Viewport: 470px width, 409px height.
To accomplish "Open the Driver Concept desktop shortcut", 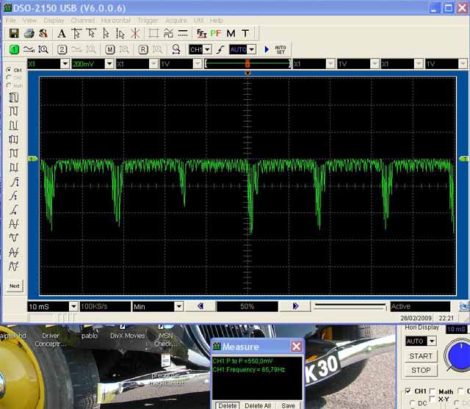I will pyautogui.click(x=51, y=340).
